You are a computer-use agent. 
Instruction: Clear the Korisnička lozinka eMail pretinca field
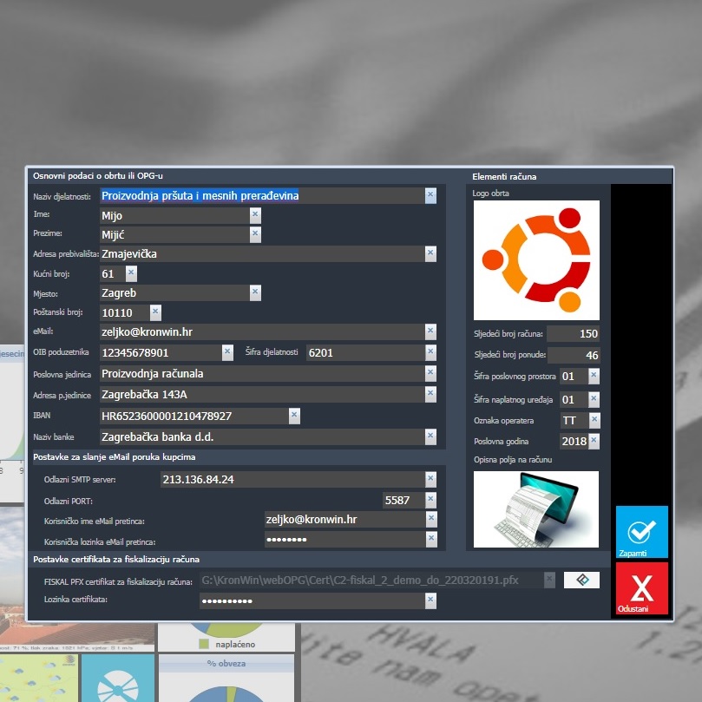pos(430,539)
